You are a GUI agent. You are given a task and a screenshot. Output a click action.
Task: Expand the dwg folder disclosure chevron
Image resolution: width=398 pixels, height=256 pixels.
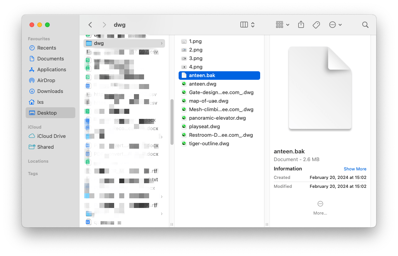click(x=162, y=43)
